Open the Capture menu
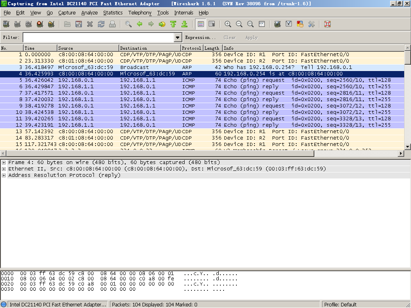Image resolution: width=411 pixels, height=308 pixels. pos(67,12)
